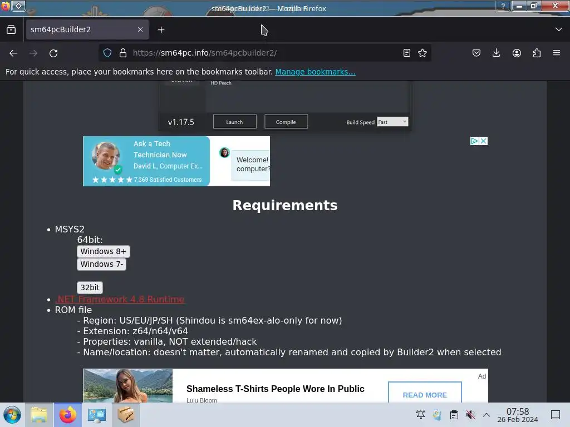570x427 pixels.
Task: Click the Firefox taskbar icon
Action: click(x=67, y=415)
